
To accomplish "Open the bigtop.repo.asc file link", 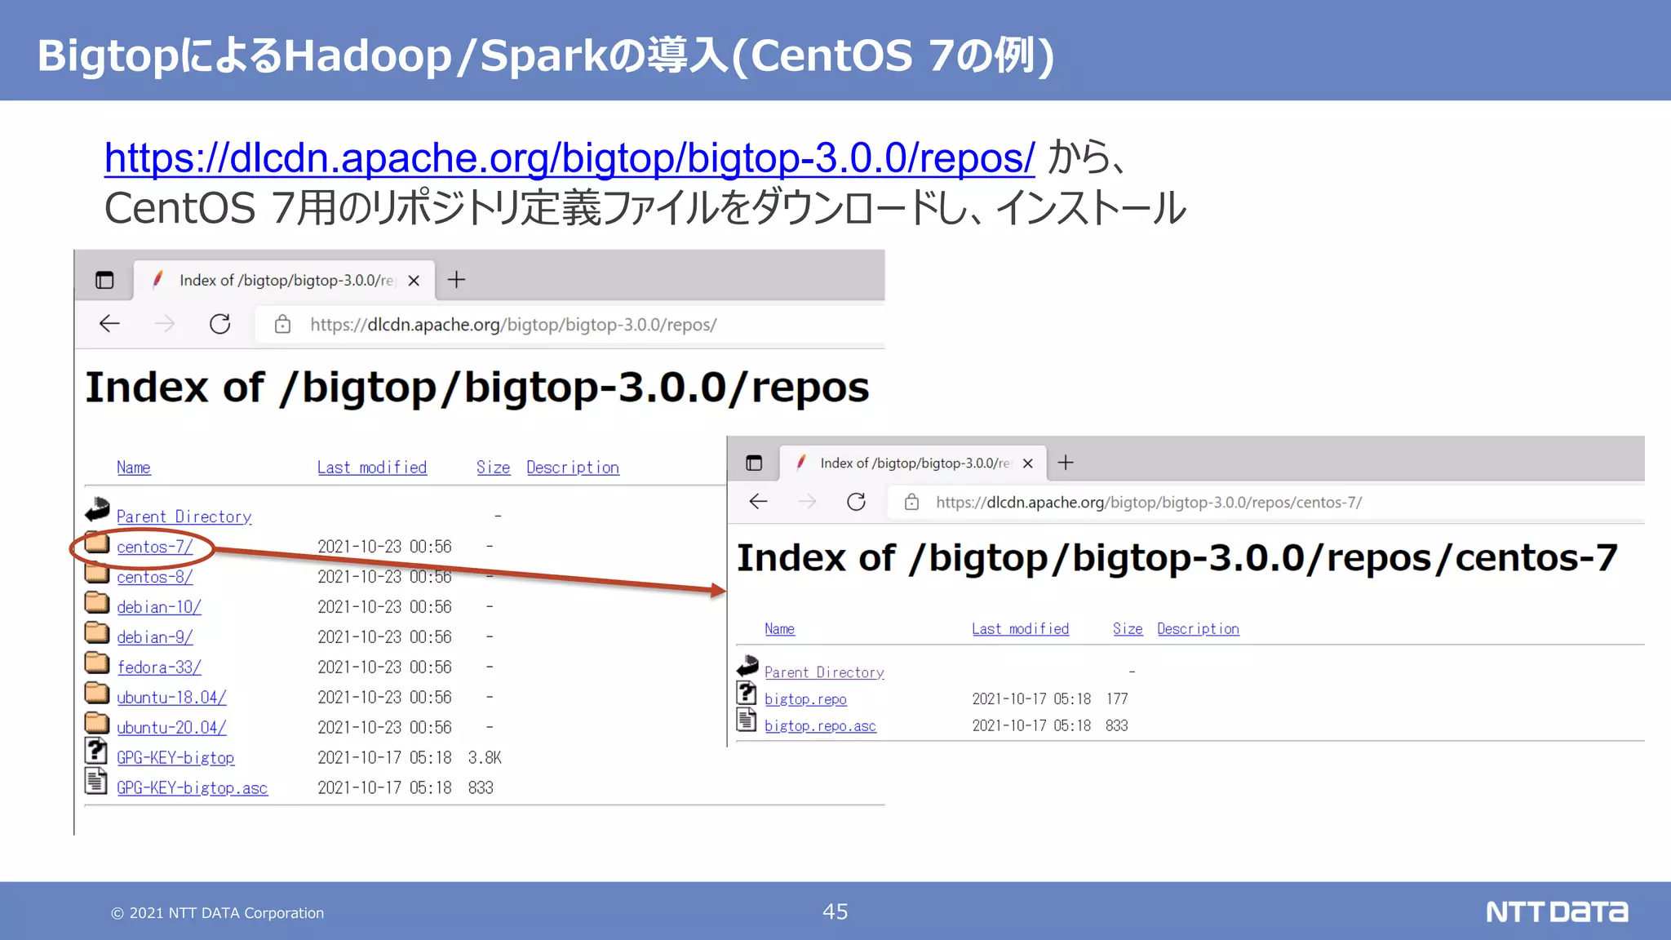I will tap(820, 726).
